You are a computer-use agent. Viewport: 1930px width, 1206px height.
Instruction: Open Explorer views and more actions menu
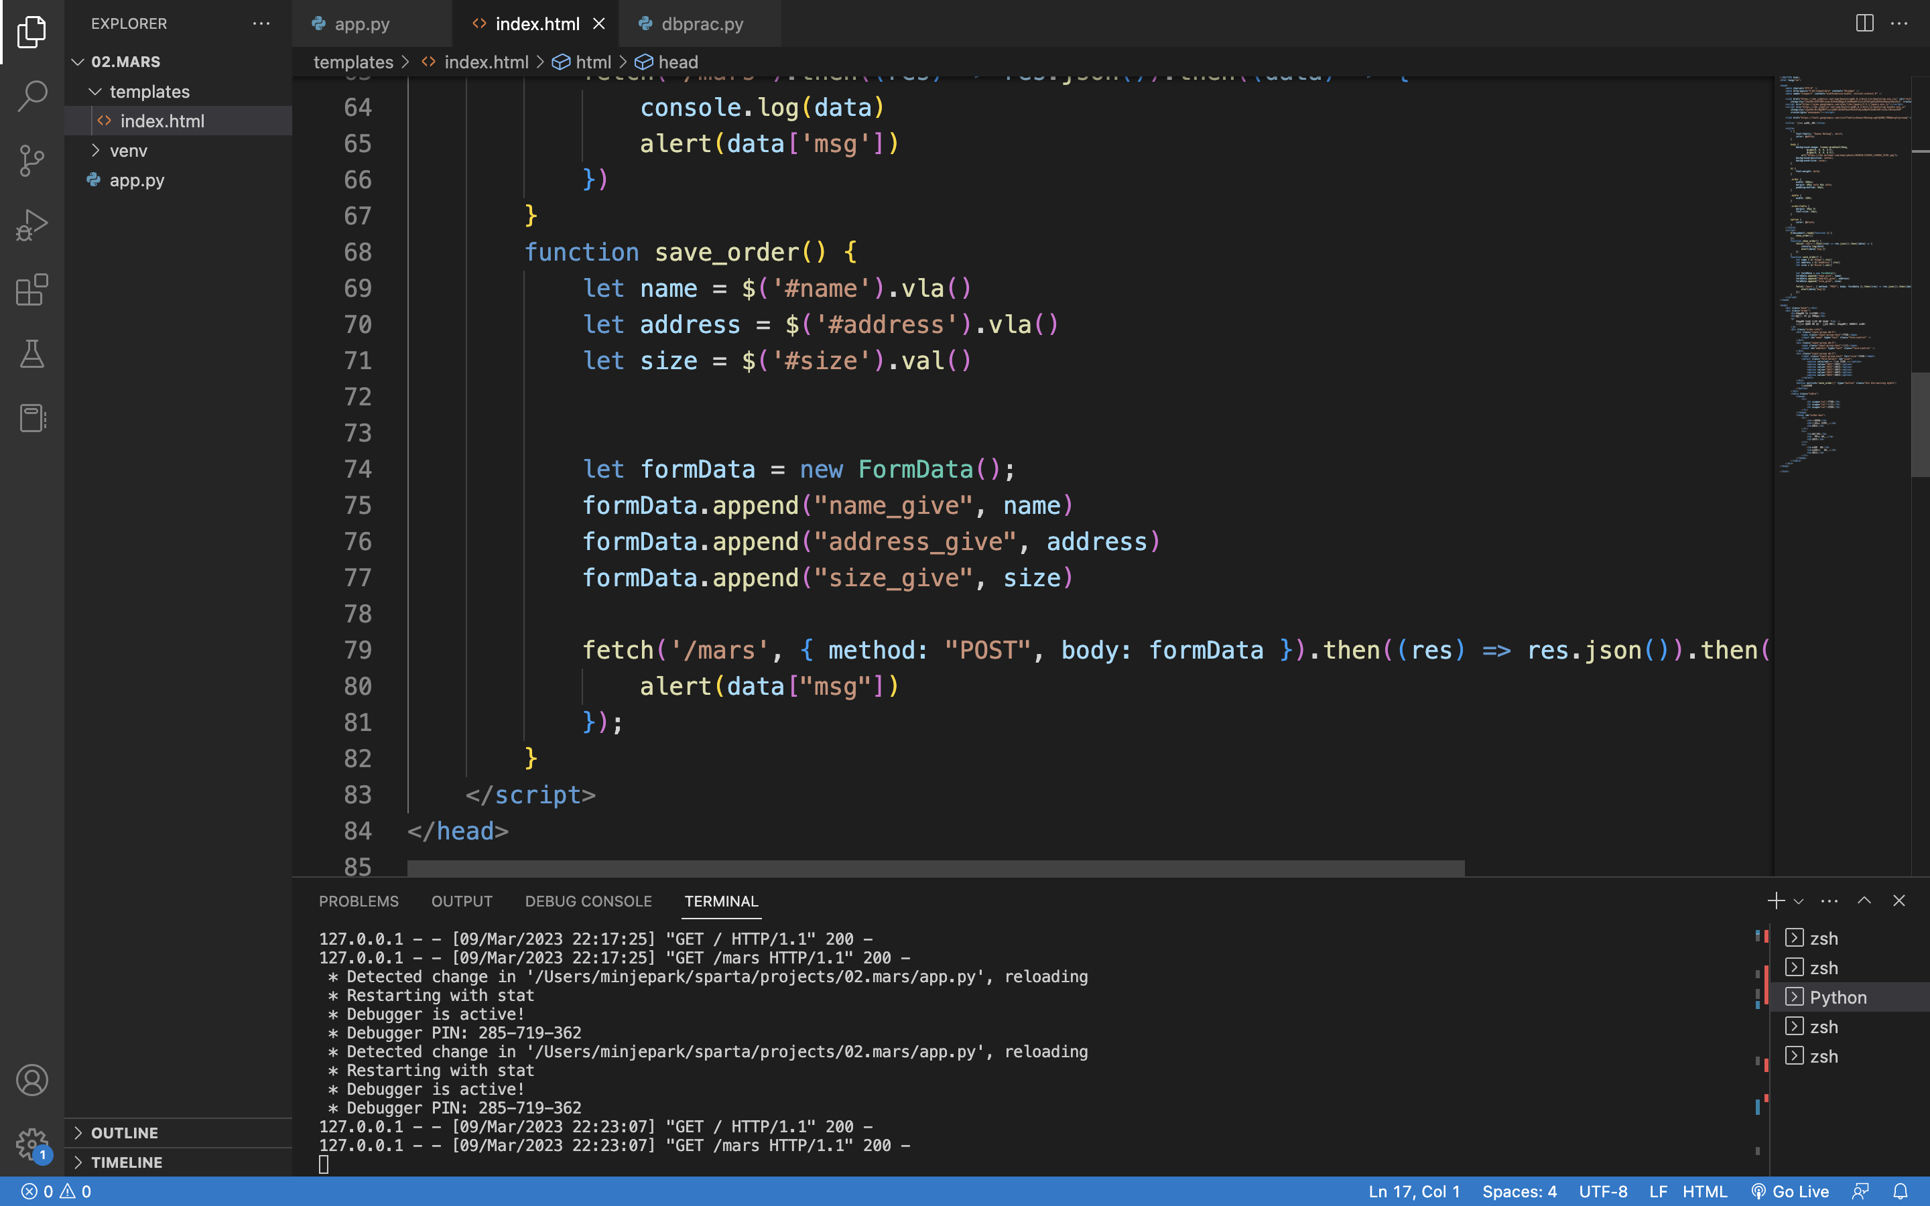coord(261,24)
